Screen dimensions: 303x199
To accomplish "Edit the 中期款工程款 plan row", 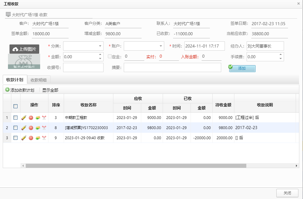I will tap(23, 117).
